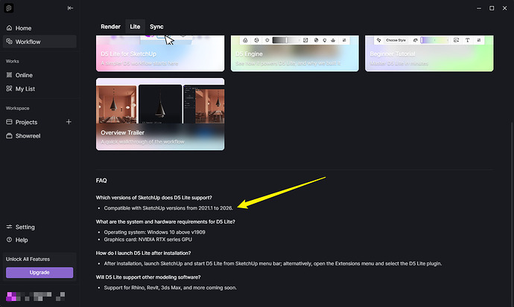
Task: Collapse the sidebar with the arrow icon
Action: (70, 8)
